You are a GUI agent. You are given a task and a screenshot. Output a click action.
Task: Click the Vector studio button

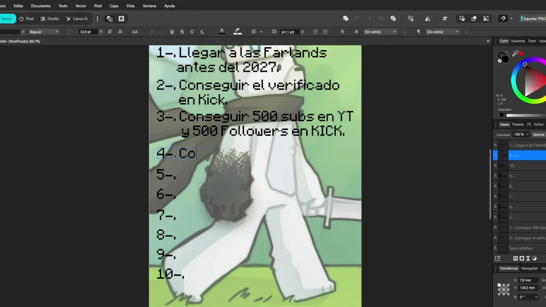pyautogui.click(x=7, y=19)
